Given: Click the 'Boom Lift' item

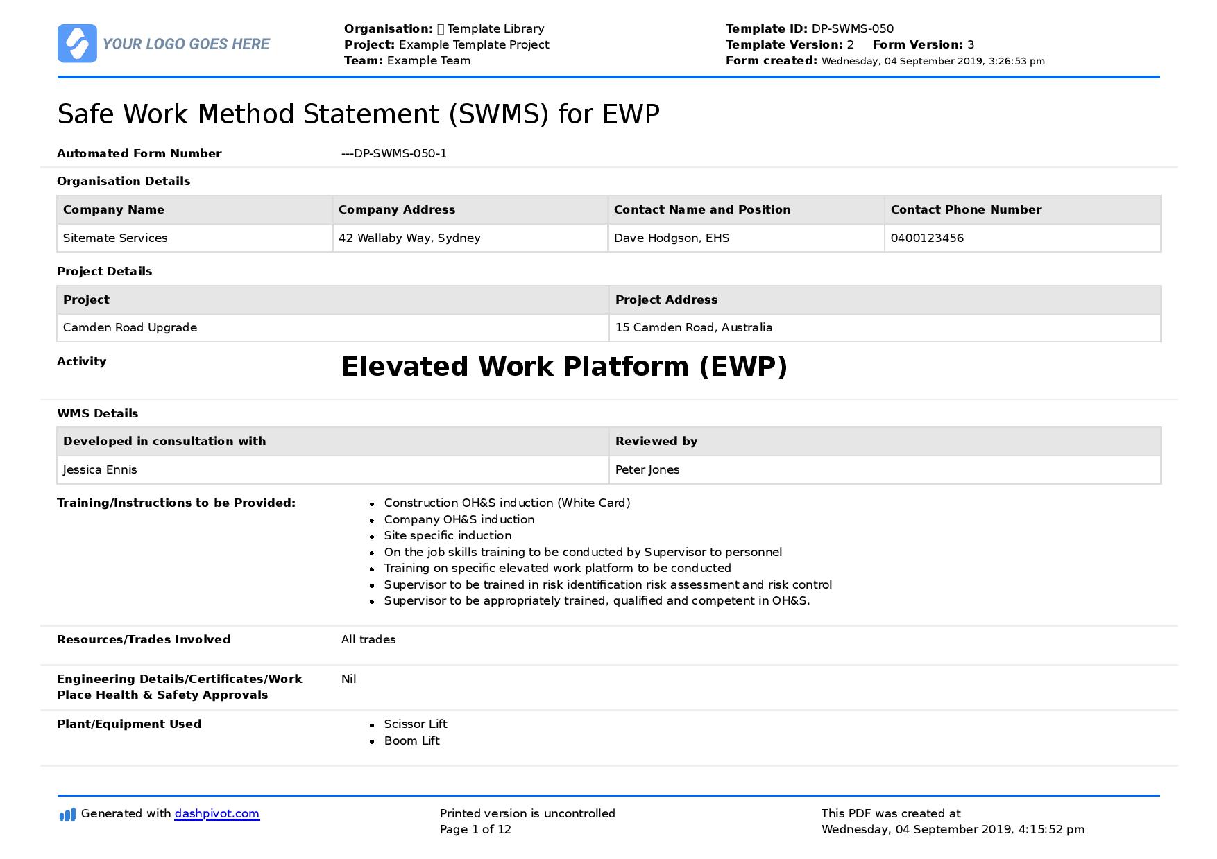Looking at the screenshot, I should tap(412, 740).
